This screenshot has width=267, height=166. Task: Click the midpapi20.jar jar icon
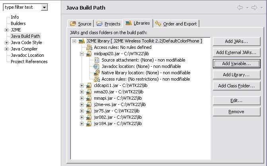click(x=89, y=54)
